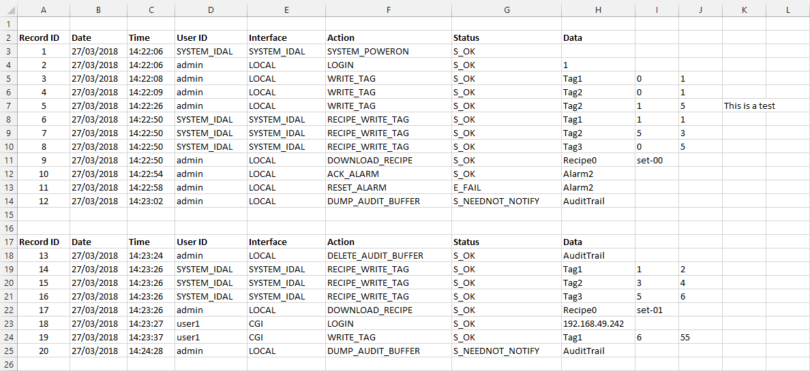Select row 17 by its row number

click(x=8, y=242)
